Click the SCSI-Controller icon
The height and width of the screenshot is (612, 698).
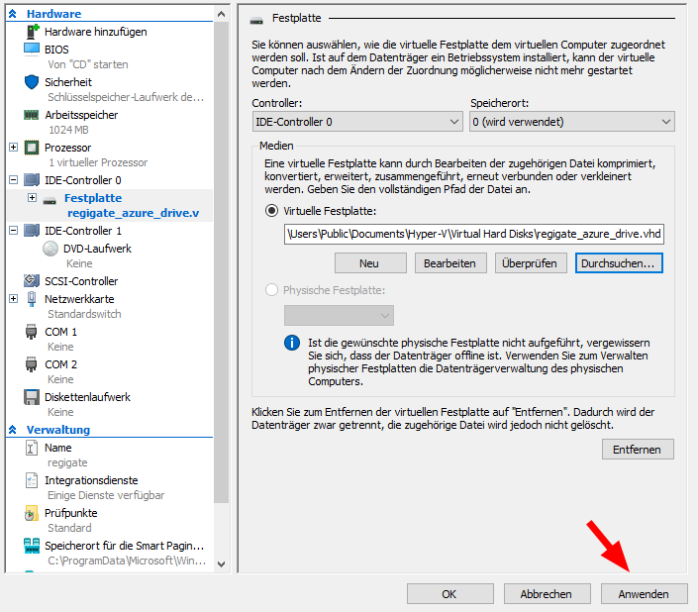pos(32,280)
